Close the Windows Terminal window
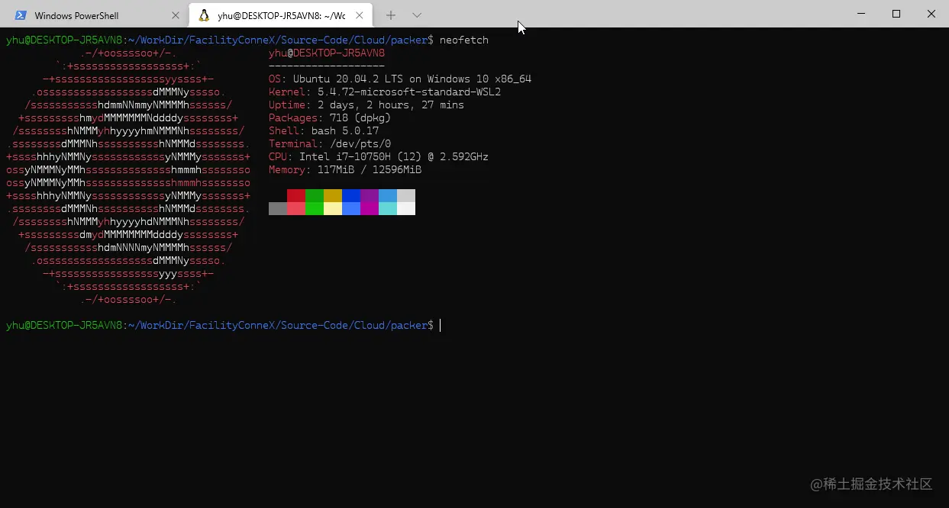 tap(931, 14)
